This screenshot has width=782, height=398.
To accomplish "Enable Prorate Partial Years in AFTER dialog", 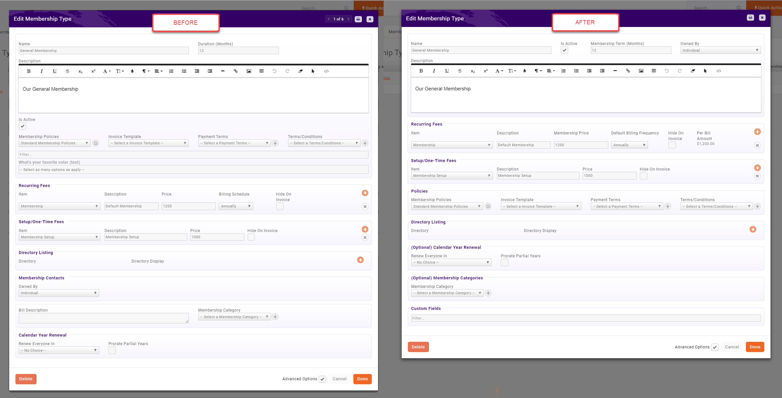I will pyautogui.click(x=504, y=263).
